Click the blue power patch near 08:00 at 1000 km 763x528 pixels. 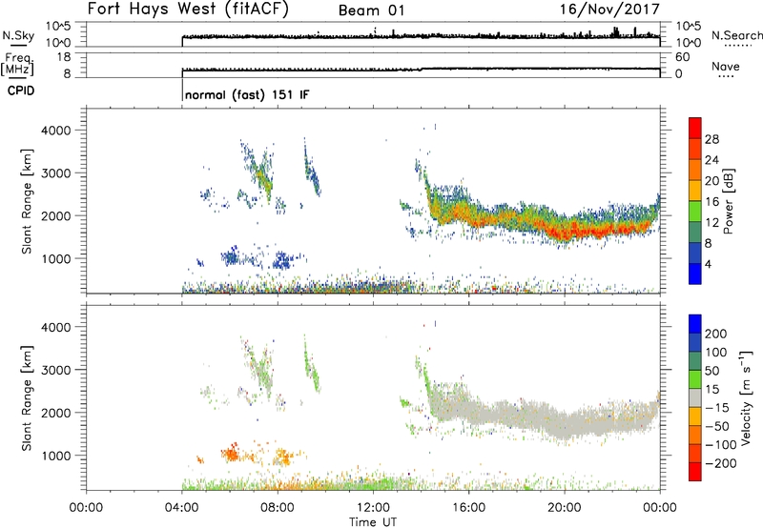click(x=282, y=260)
